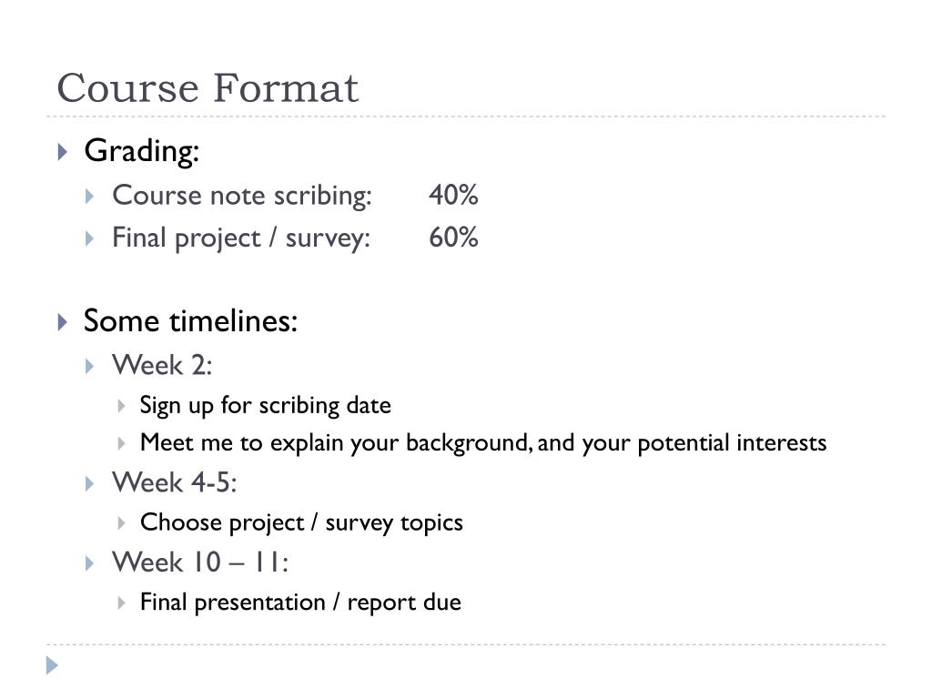Click bullet before Sign up for scribing date
Viewport: 932px width, 699px height.
click(121, 407)
